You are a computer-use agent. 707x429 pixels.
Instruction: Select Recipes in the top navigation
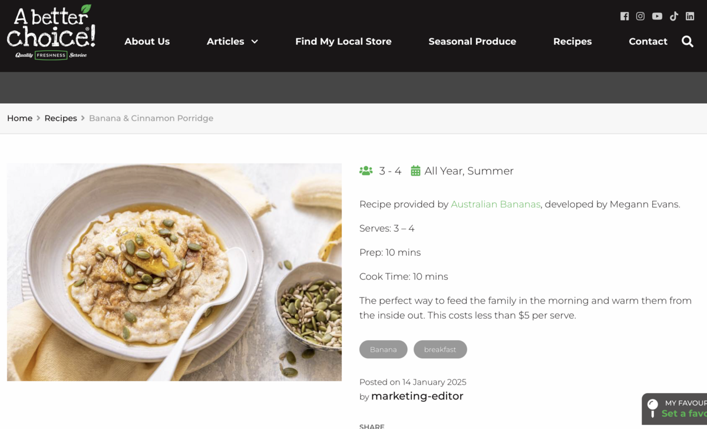(572, 41)
